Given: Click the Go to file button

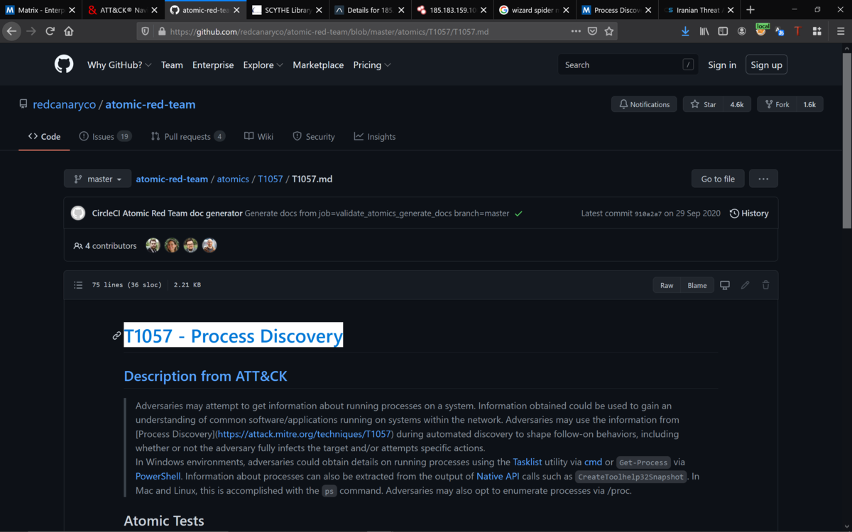Looking at the screenshot, I should tap(718, 179).
